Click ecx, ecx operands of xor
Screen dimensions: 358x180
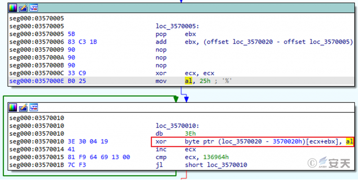pyautogui.click(x=200, y=73)
